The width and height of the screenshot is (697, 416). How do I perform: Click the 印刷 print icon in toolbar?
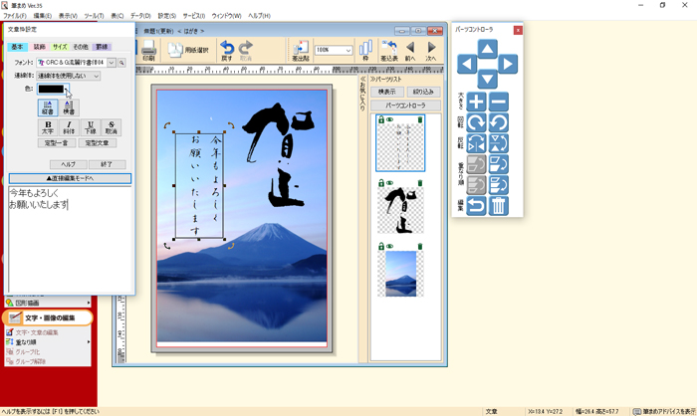(148, 51)
